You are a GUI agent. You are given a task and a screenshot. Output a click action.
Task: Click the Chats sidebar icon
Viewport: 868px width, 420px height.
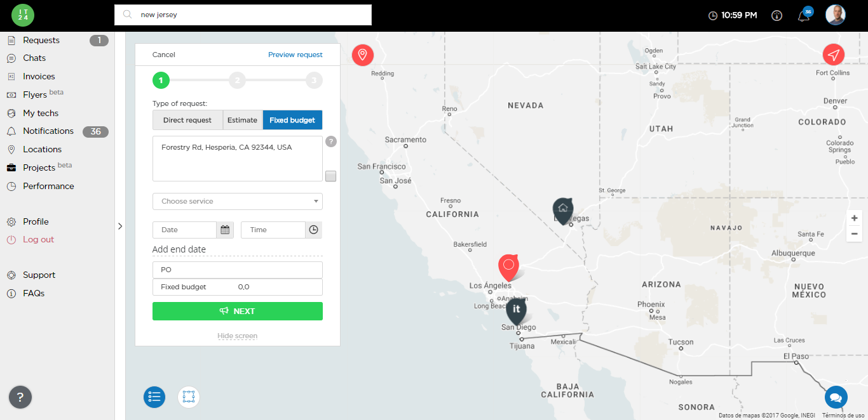point(11,58)
